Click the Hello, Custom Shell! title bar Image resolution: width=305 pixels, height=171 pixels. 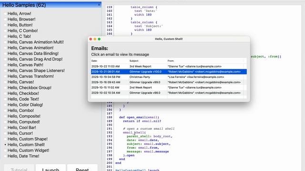pyautogui.click(x=169, y=39)
